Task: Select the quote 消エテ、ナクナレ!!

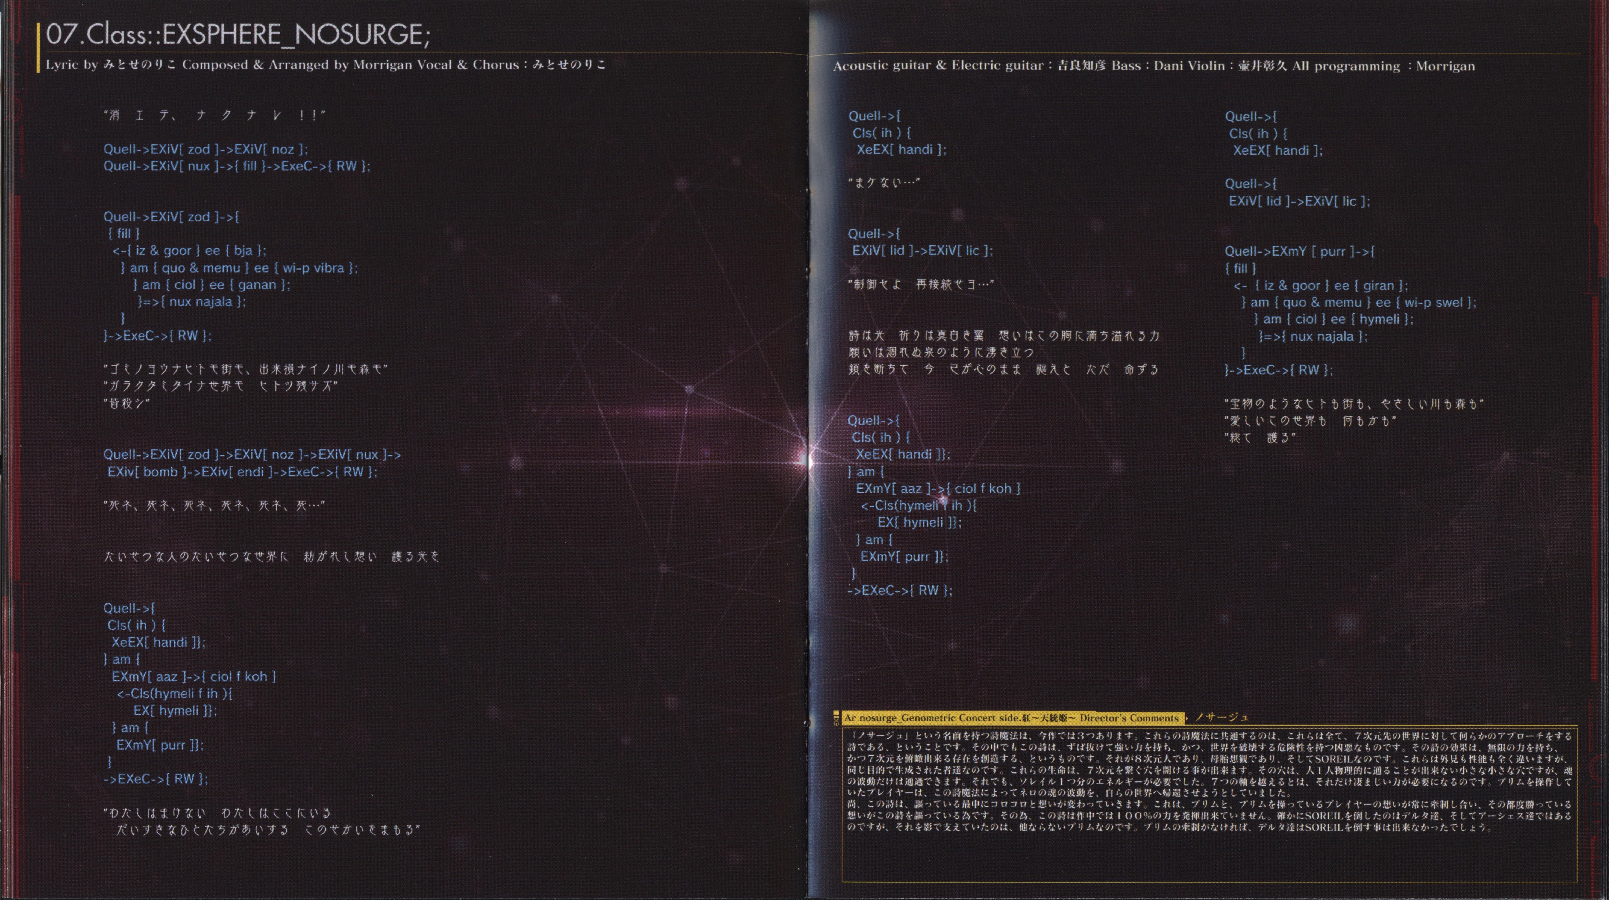Action: (214, 116)
